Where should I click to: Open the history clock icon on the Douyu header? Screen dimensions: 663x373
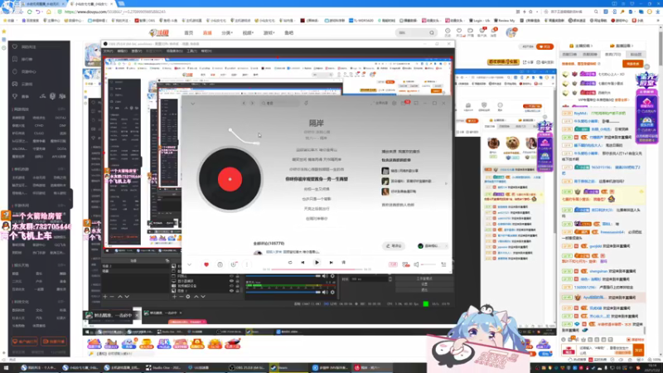coord(448,32)
